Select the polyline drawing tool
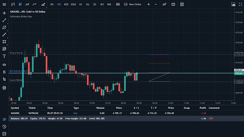Image resolution: width=244 pixels, height=137 pixels. tap(4, 34)
